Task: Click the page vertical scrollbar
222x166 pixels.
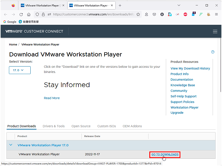Action: (x=221, y=65)
